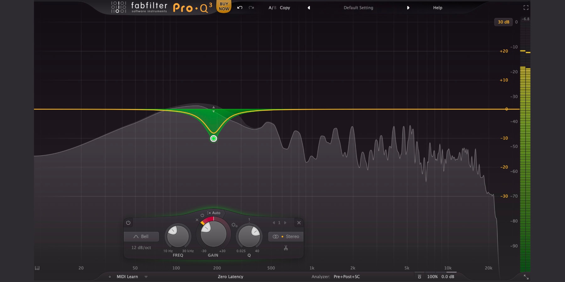
Task: Toggle the 30 dB display range button
Action: (x=504, y=22)
